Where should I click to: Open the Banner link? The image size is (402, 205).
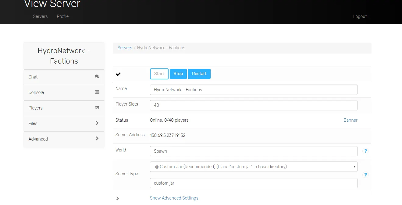(x=350, y=120)
